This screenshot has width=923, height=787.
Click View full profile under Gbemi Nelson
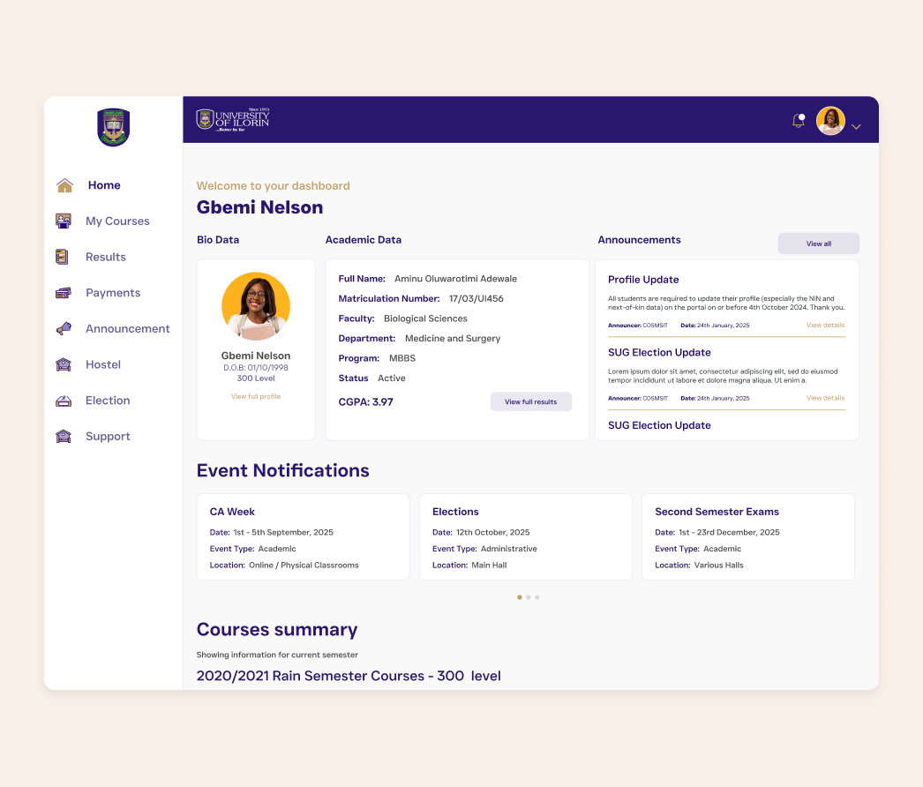pyautogui.click(x=256, y=396)
